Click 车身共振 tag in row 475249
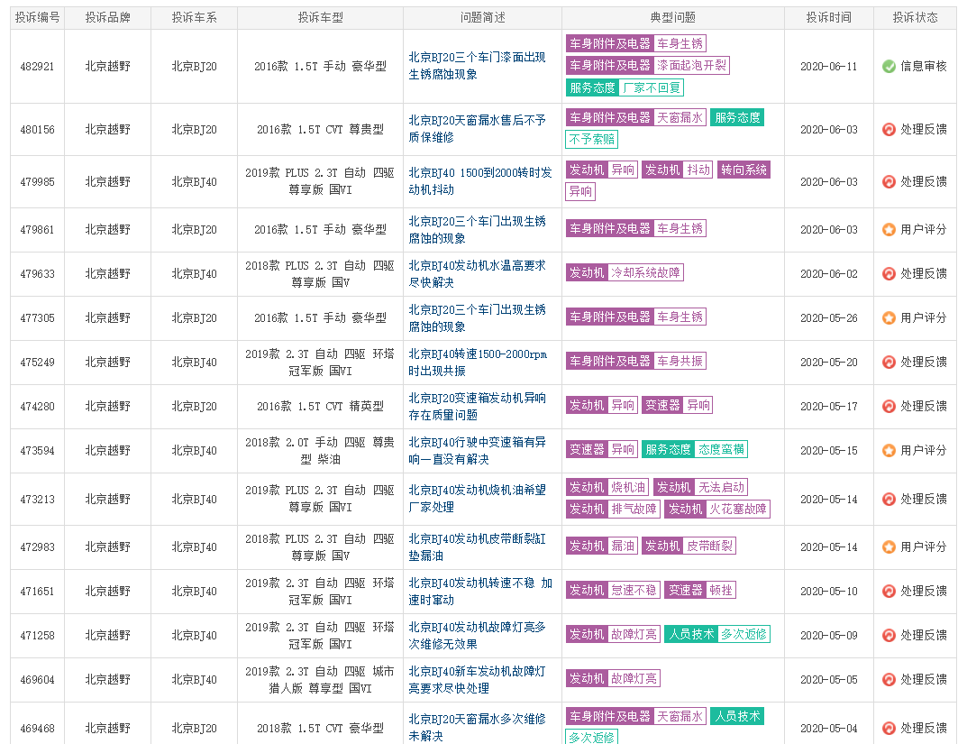The image size is (967, 744). coord(680,361)
